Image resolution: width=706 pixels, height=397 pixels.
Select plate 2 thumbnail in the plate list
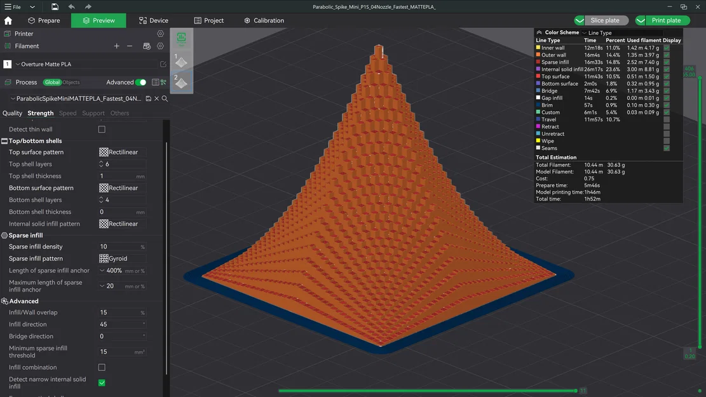click(180, 79)
